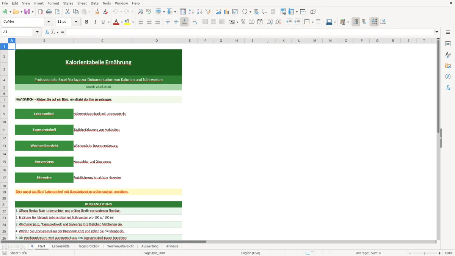Image resolution: width=455 pixels, height=256 pixels.
Task: Insert Hyperlink icon
Action: click(256, 12)
